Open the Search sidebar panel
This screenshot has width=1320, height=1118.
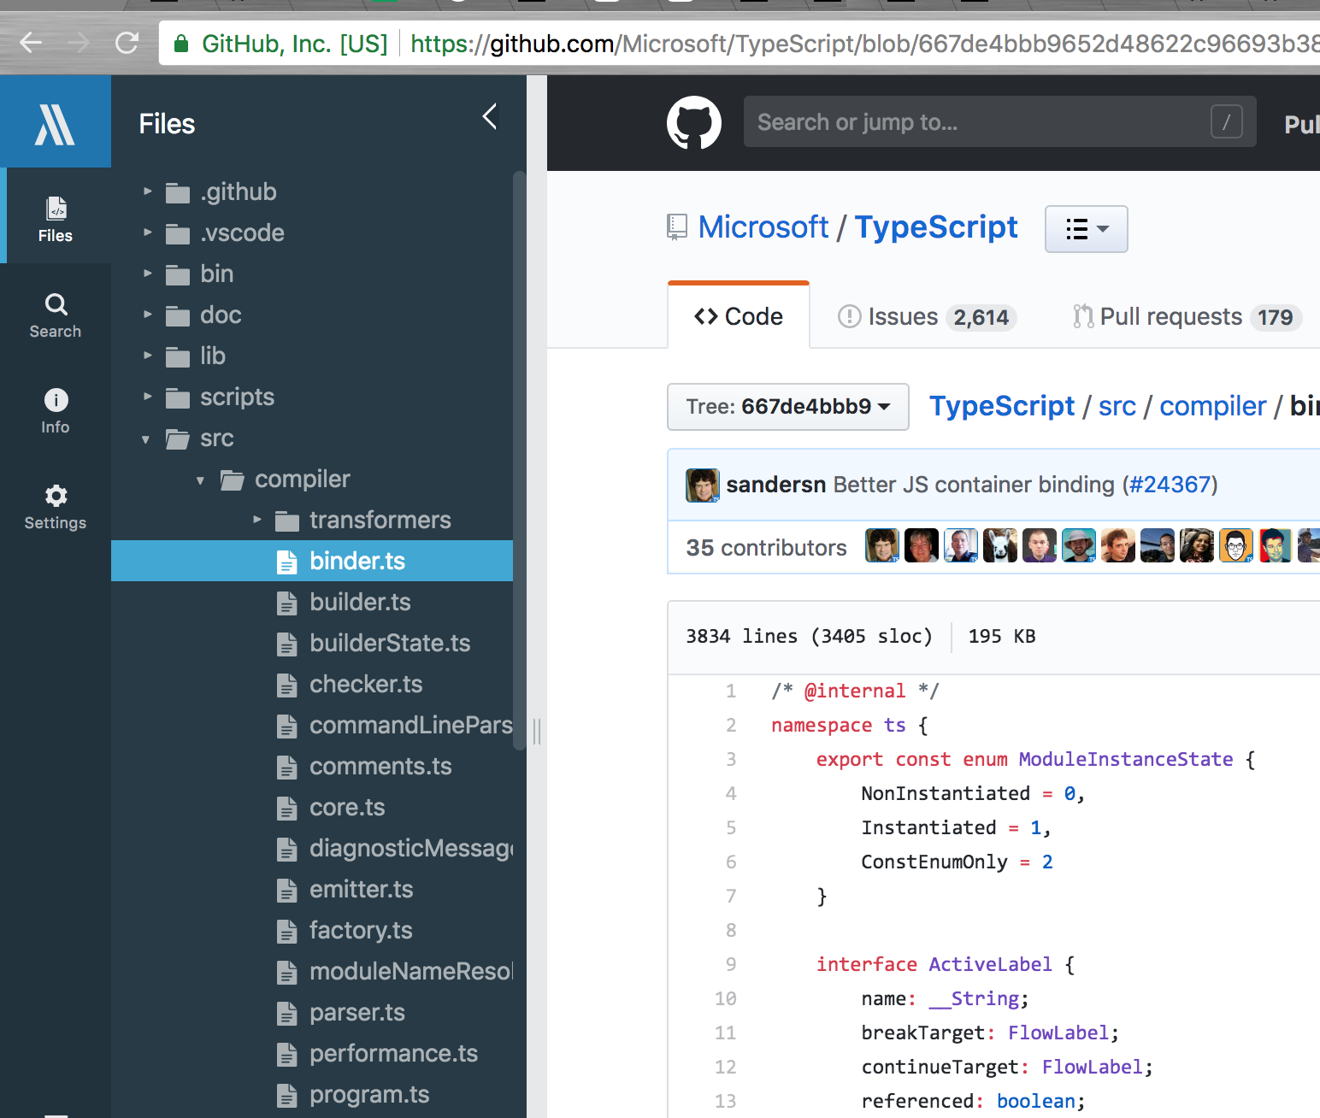[56, 315]
